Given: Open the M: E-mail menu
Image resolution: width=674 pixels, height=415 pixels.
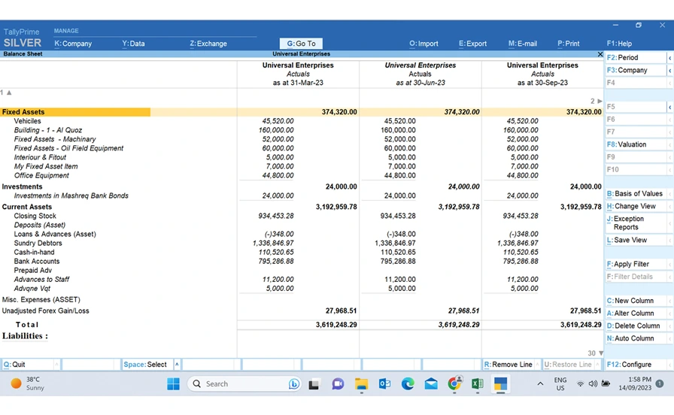Looking at the screenshot, I should pyautogui.click(x=522, y=44).
